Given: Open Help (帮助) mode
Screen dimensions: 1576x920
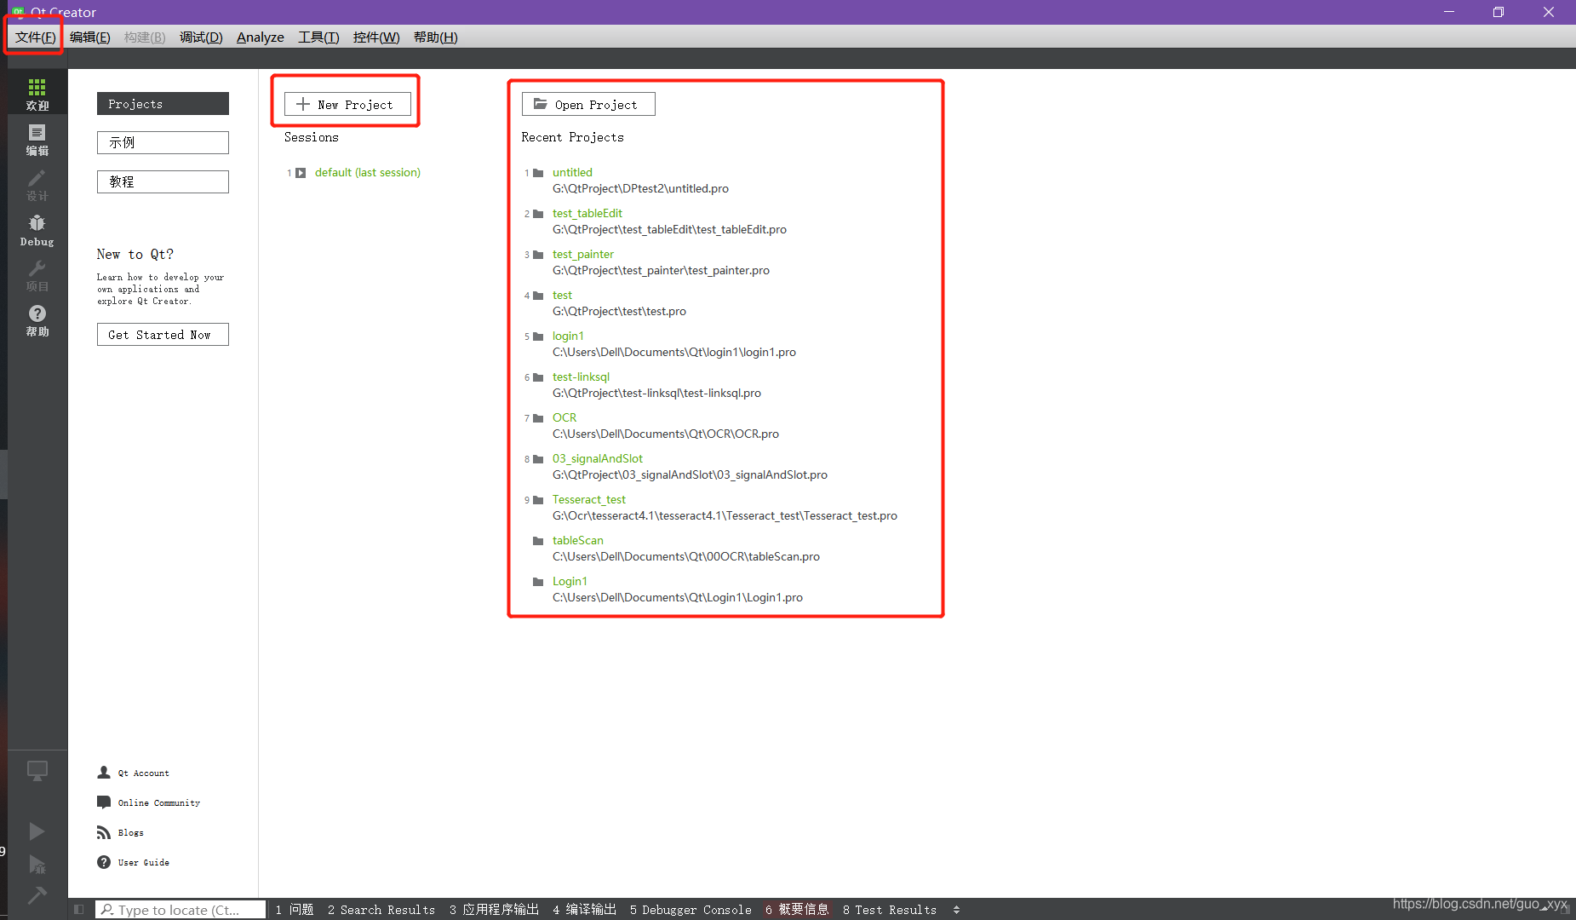Looking at the screenshot, I should point(37,320).
